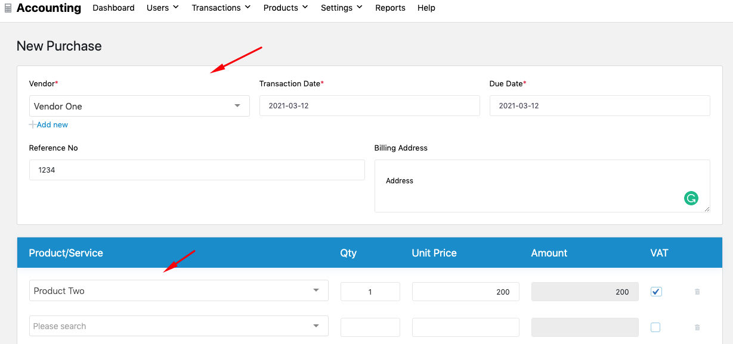The width and height of the screenshot is (733, 344).
Task: Click the plus icon next to Add new
Action: [x=31, y=124]
